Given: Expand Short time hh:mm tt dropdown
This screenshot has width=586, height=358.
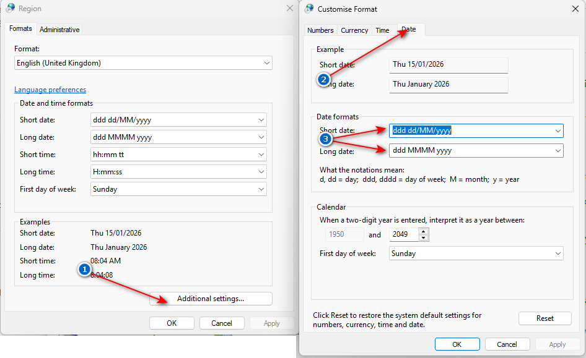Looking at the screenshot, I should point(178,155).
